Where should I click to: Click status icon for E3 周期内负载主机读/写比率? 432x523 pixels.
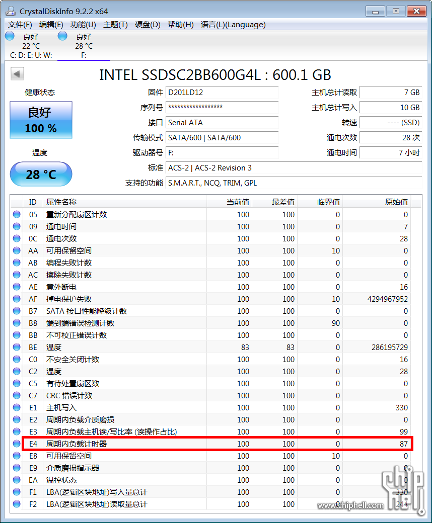[x=17, y=431]
